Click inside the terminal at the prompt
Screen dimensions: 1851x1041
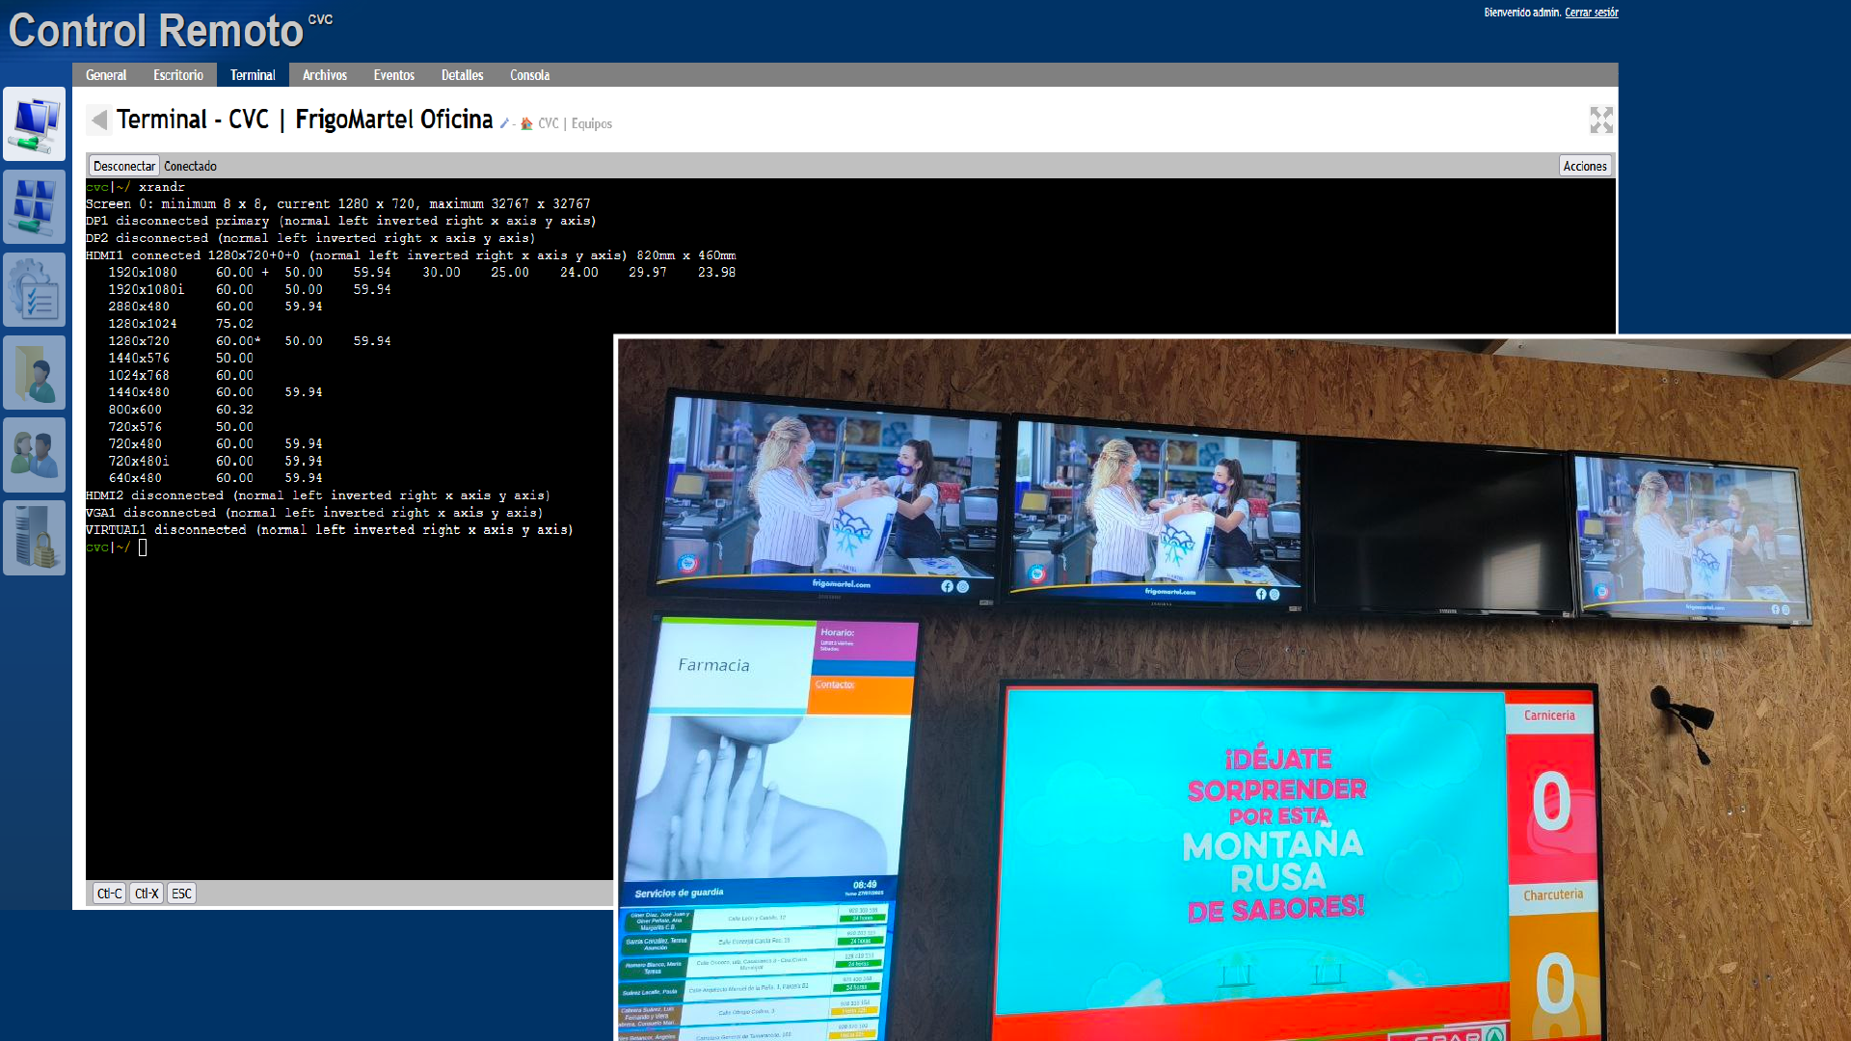143,547
